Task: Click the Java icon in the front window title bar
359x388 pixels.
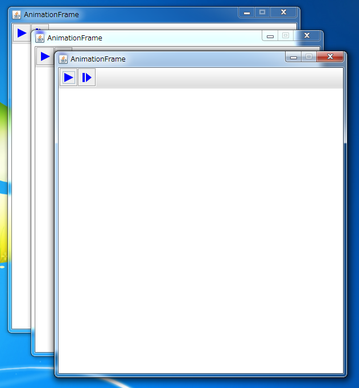Action: [x=63, y=59]
